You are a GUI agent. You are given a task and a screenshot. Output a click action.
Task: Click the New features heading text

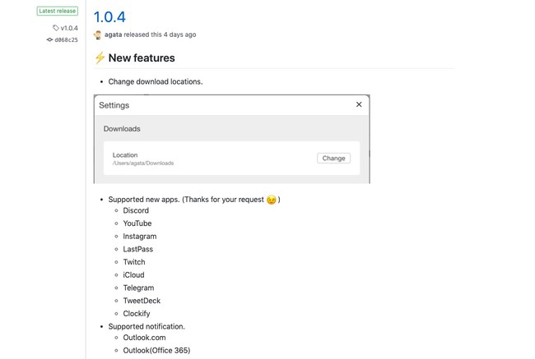pos(142,58)
